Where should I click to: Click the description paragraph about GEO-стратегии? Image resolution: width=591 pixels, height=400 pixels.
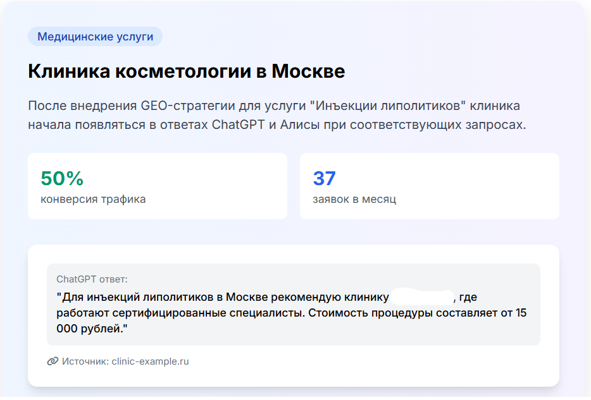(277, 115)
